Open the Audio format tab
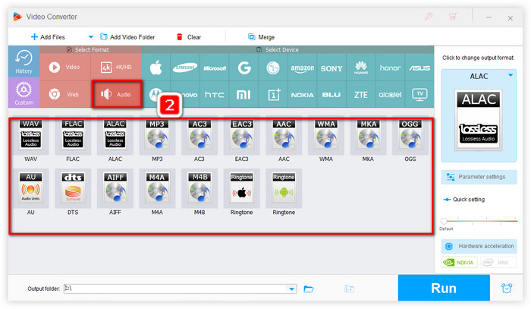 pyautogui.click(x=117, y=94)
